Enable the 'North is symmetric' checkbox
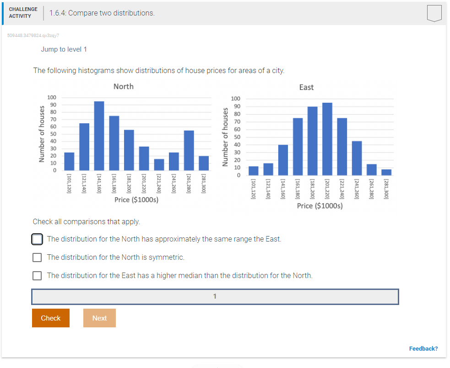The width and height of the screenshot is (450, 368). (37, 257)
